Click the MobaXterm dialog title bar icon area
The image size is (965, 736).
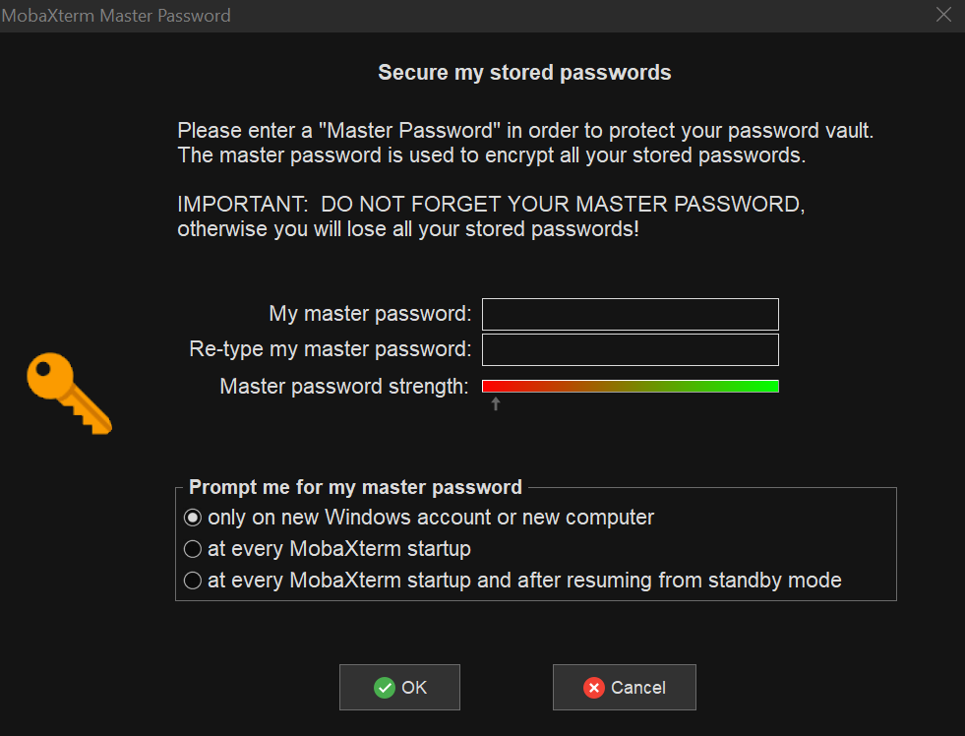12,15
